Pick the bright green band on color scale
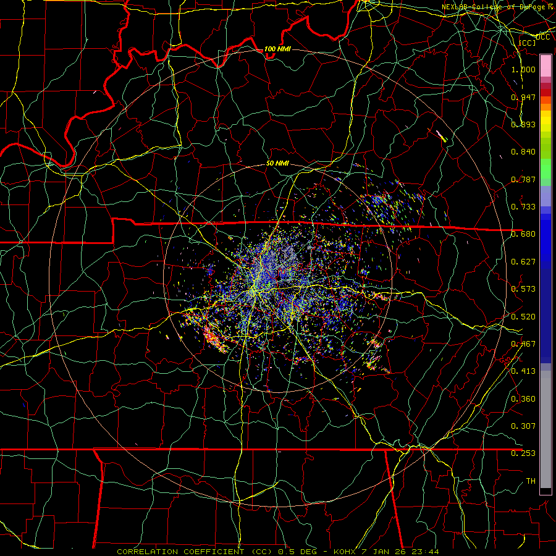Image resolution: width=556 pixels, height=556 pixels. coord(545,169)
